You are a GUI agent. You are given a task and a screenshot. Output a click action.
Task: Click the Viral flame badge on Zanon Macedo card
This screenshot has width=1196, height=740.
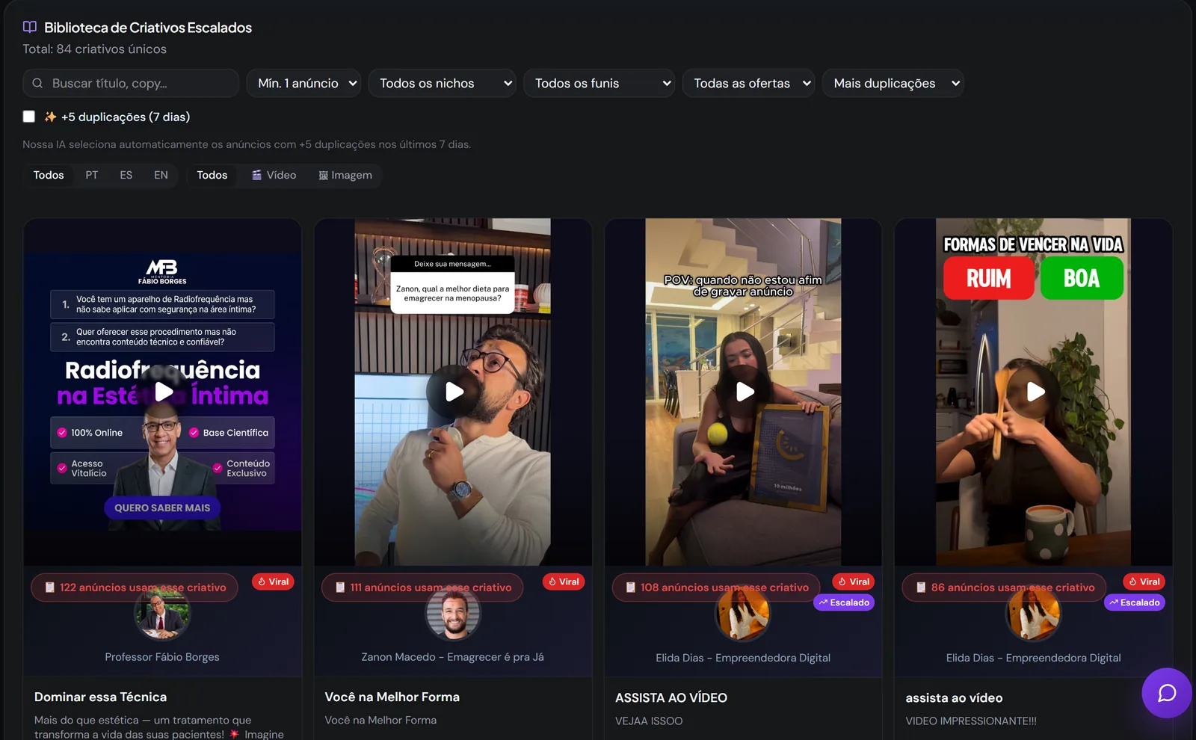pos(564,582)
